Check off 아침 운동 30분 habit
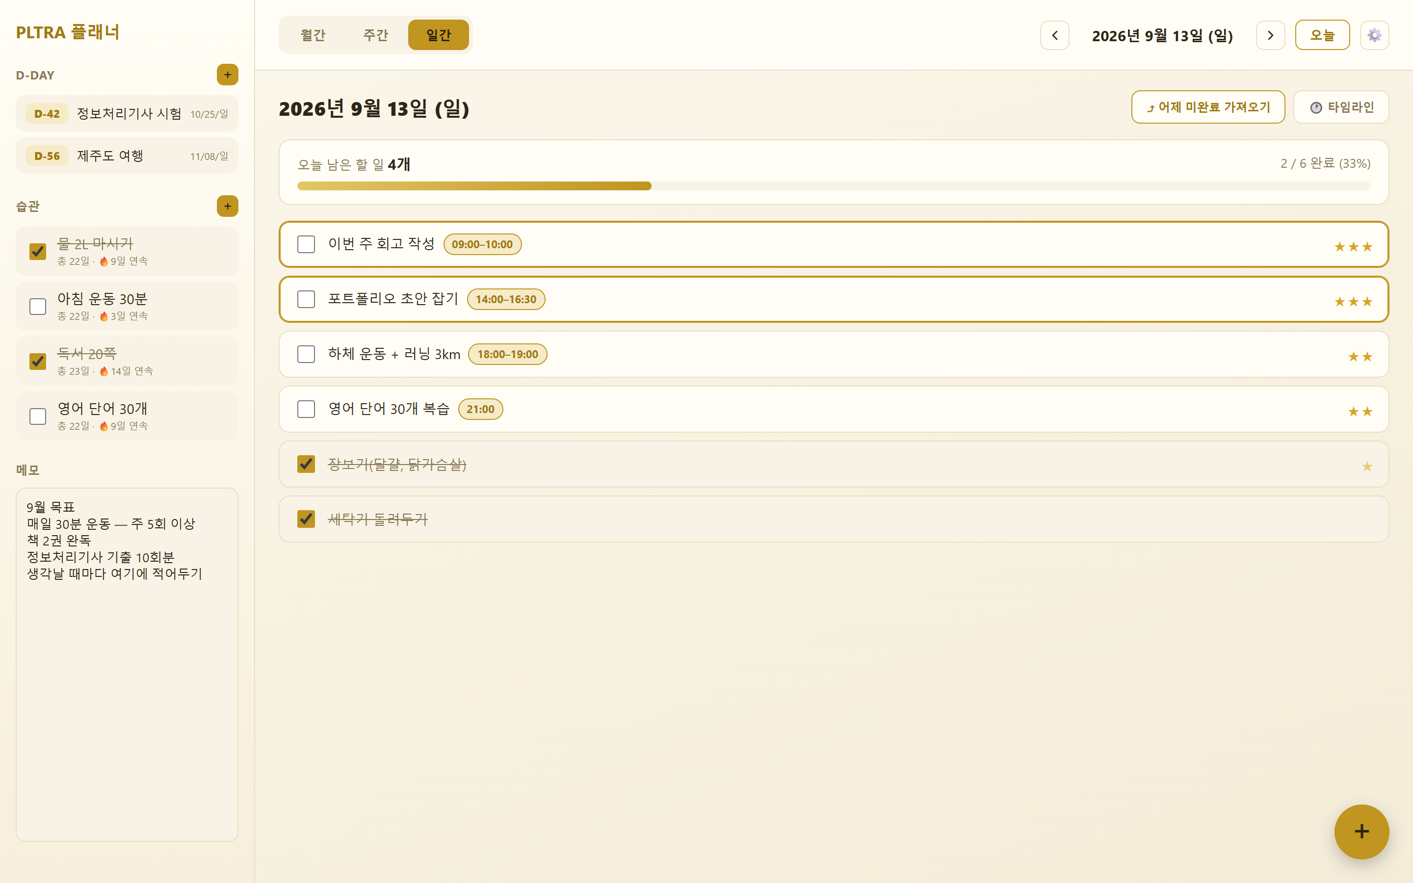This screenshot has height=883, width=1413. pos(38,307)
